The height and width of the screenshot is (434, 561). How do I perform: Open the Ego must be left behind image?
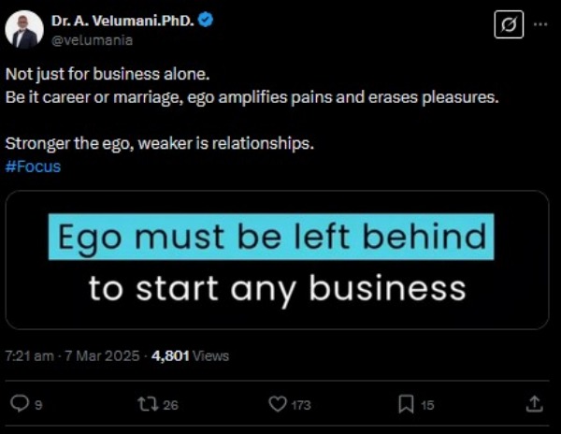pos(277,260)
